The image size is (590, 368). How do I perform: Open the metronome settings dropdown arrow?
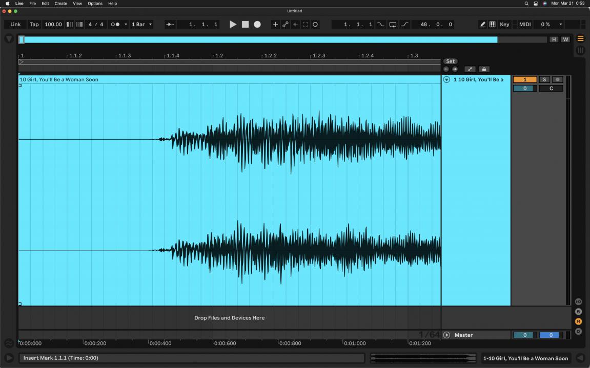[x=126, y=25]
